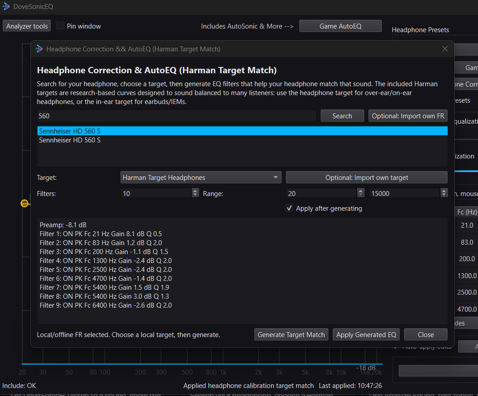Click the Last applied: 10:47:26 status text
The height and width of the screenshot is (396, 478).
(350, 386)
